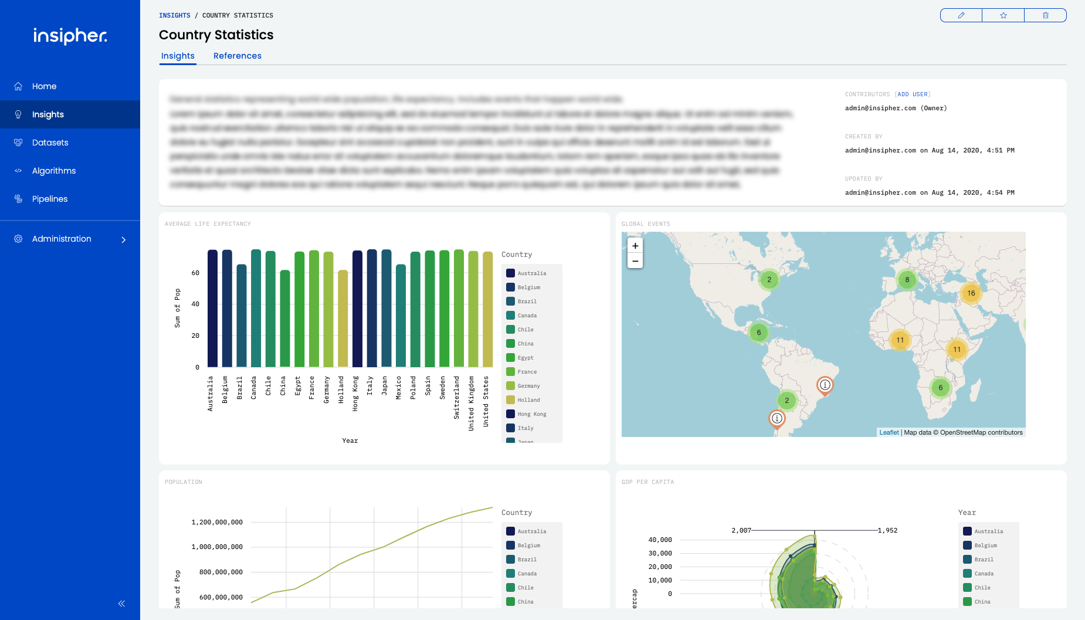This screenshot has width=1085, height=620.
Task: Click the admin@insipher.com (Owner) contributor
Action: [x=896, y=108]
